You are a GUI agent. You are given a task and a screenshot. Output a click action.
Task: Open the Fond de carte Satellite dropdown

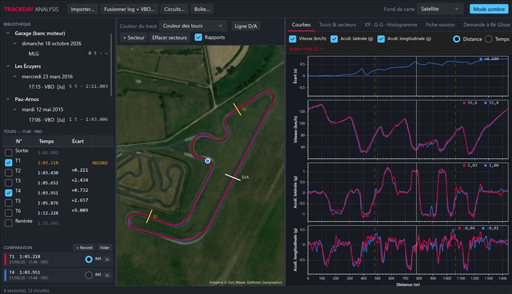pos(440,9)
